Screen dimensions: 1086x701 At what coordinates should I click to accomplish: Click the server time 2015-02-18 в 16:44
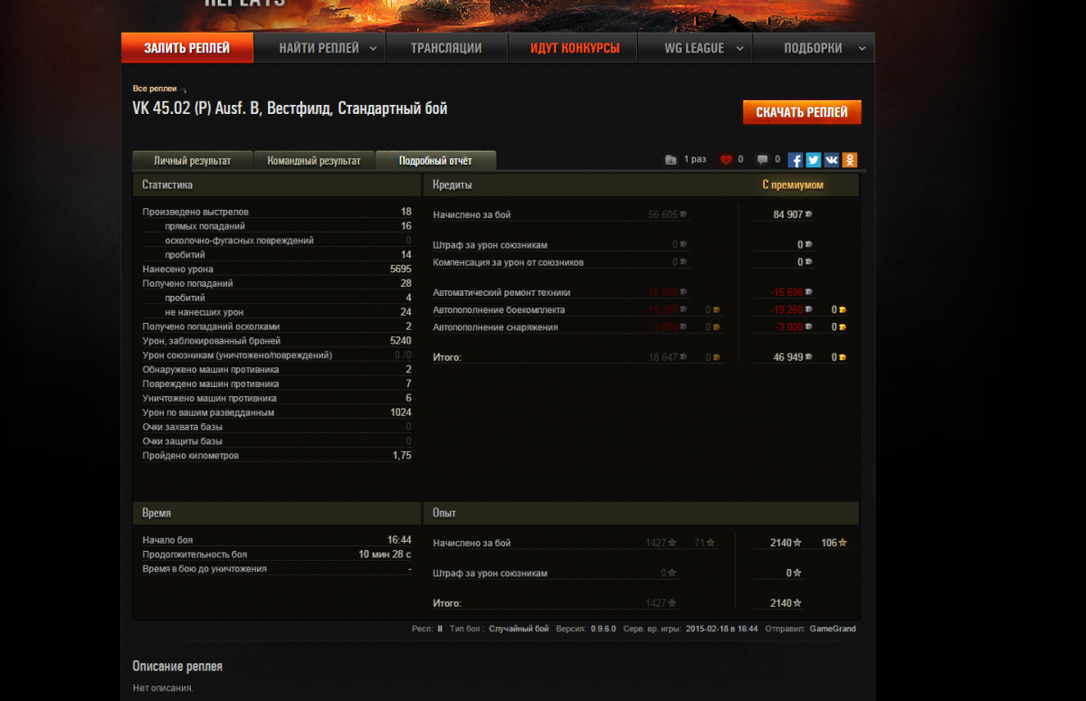[721, 629]
